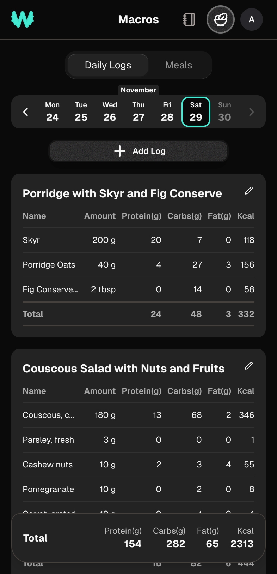Switch to the Daily Logs tab

pyautogui.click(x=108, y=65)
